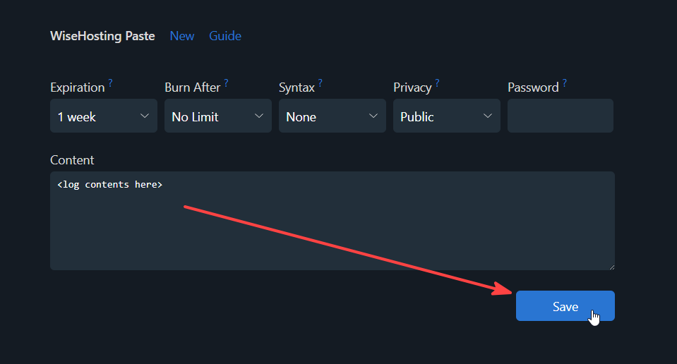Click the chevron arrow in Expiration dropdown

(x=145, y=116)
